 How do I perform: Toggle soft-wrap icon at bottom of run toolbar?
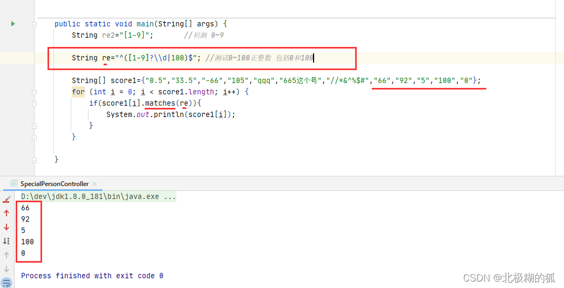click(6, 283)
